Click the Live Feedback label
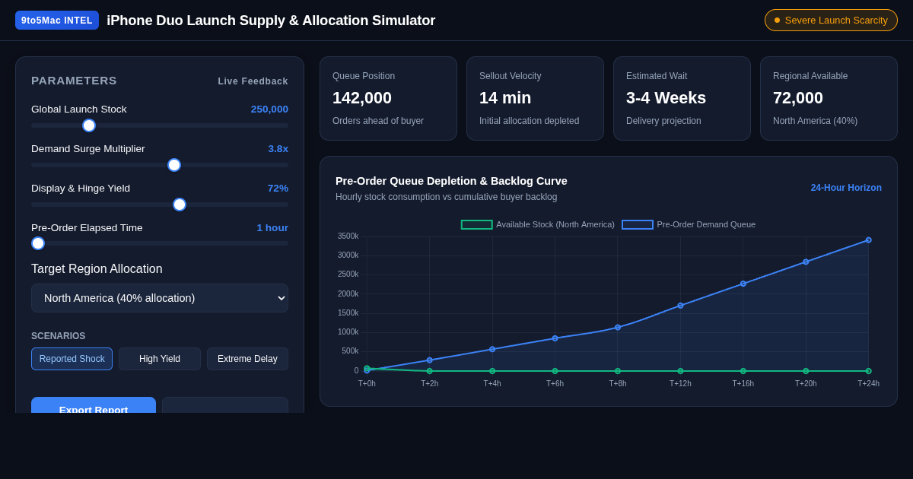Image resolution: width=913 pixels, height=479 pixels. pos(253,81)
